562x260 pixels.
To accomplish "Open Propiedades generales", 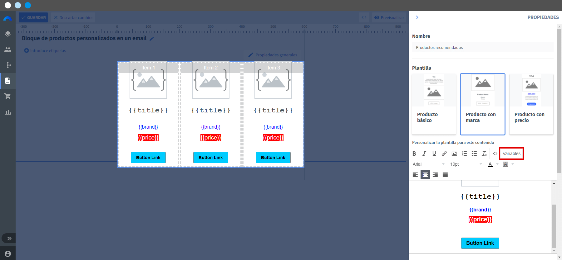I will click(x=273, y=55).
